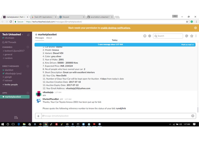Image resolution: width=199 pixels, height=141 pixels.
Task: Open quick switcher icon at sidebar bottom
Action: (16, 118)
